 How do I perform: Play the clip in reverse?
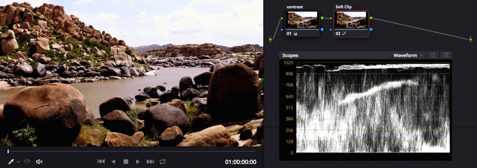pos(114,162)
